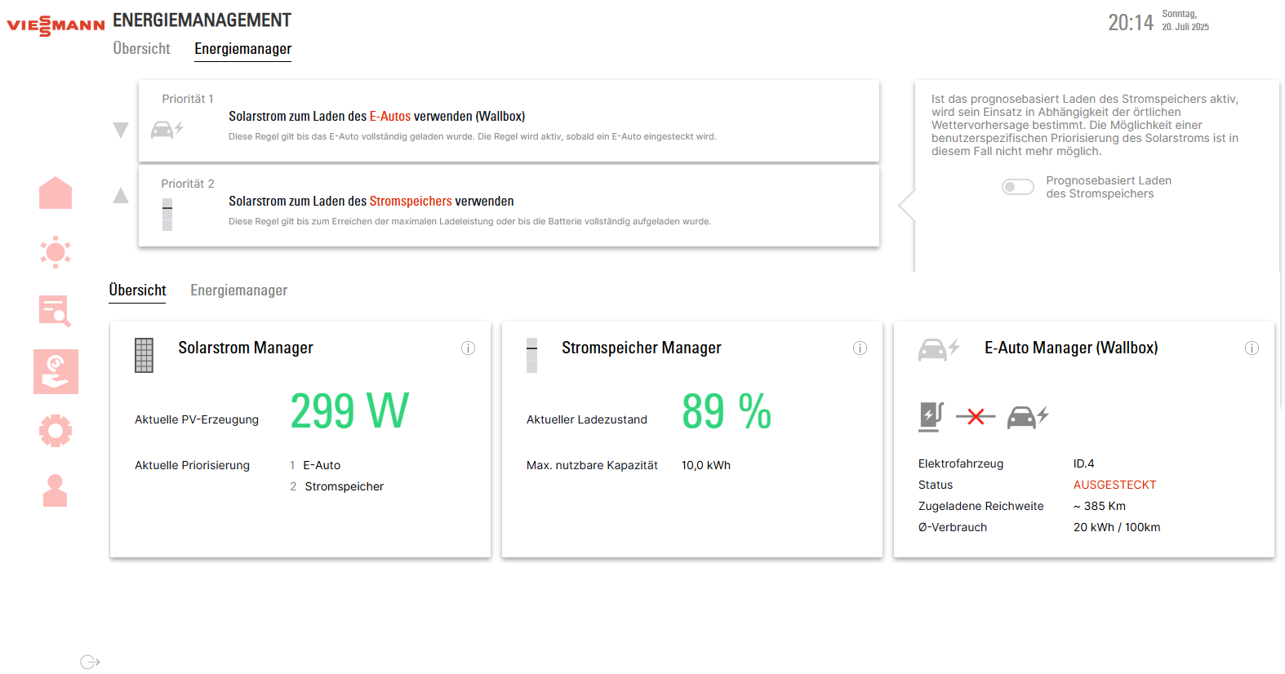1285x674 pixels.
Task: Select the lower Übersicht tab
Action: 137,290
